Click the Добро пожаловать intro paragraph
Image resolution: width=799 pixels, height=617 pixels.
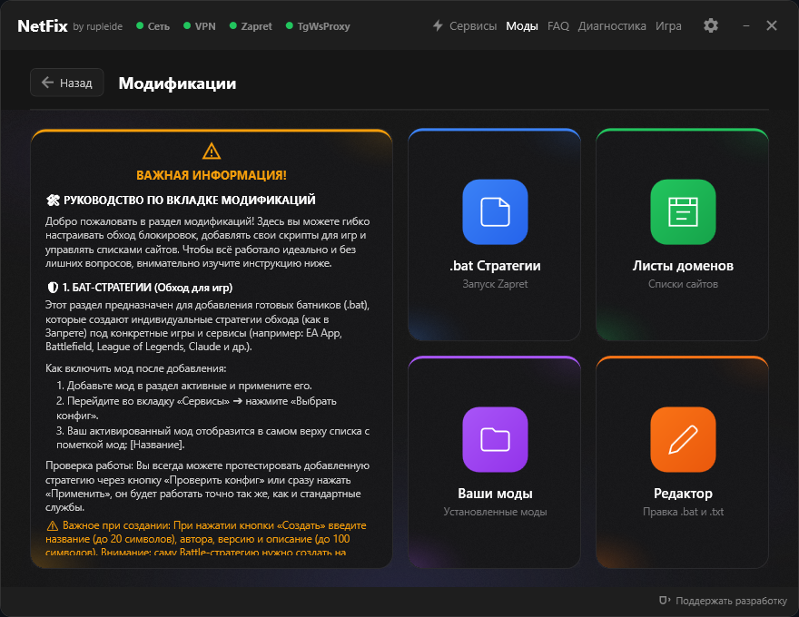coord(207,242)
